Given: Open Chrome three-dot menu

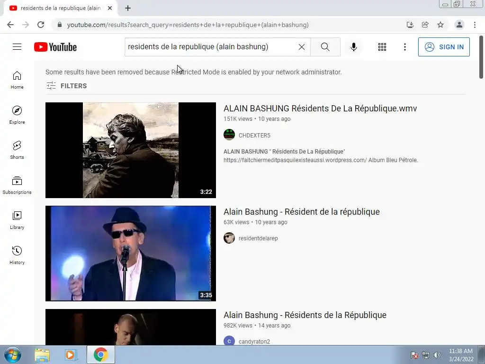Looking at the screenshot, I should [x=475, y=25].
